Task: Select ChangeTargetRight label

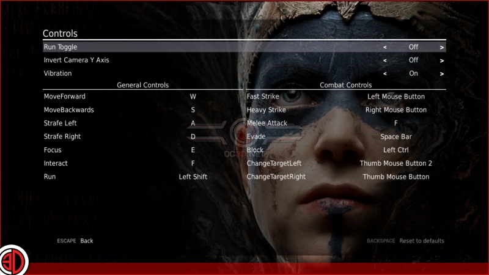Action: tap(276, 177)
